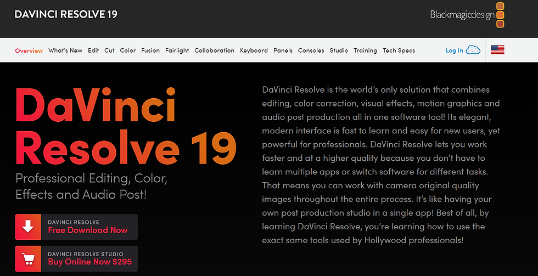Screen dimensions: 538x276
Task: Open the Keyboard tab
Action: (x=254, y=50)
